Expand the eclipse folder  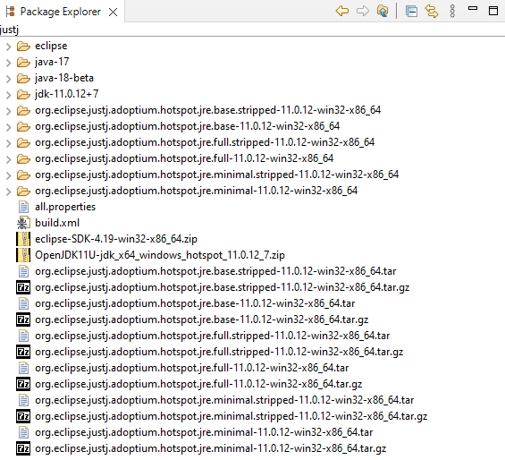click(9, 47)
